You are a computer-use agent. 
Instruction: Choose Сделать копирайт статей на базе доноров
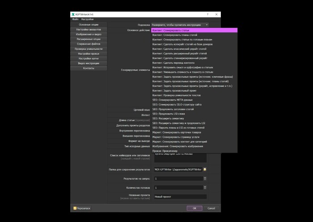[194, 44]
